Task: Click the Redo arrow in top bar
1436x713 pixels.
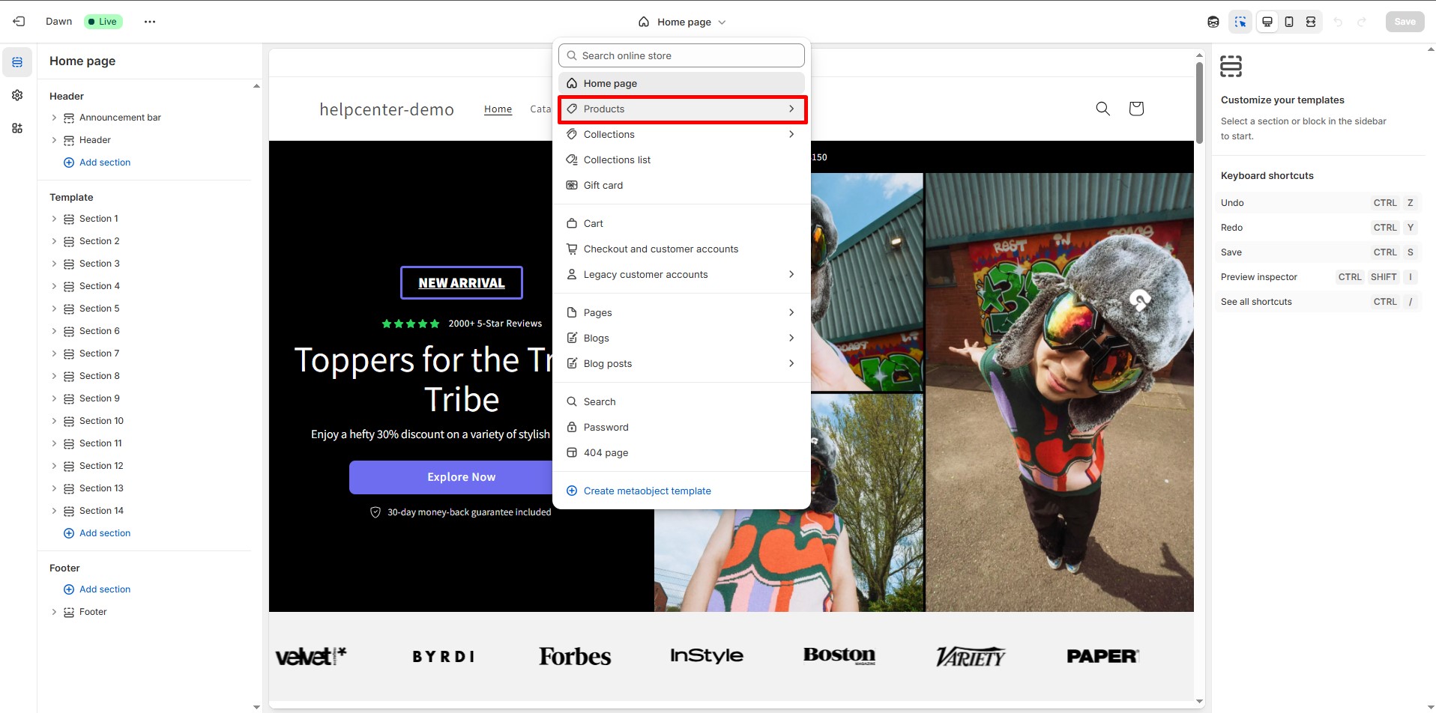Action: click(1362, 22)
